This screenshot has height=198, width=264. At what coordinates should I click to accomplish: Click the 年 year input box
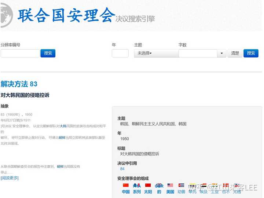[120, 53]
